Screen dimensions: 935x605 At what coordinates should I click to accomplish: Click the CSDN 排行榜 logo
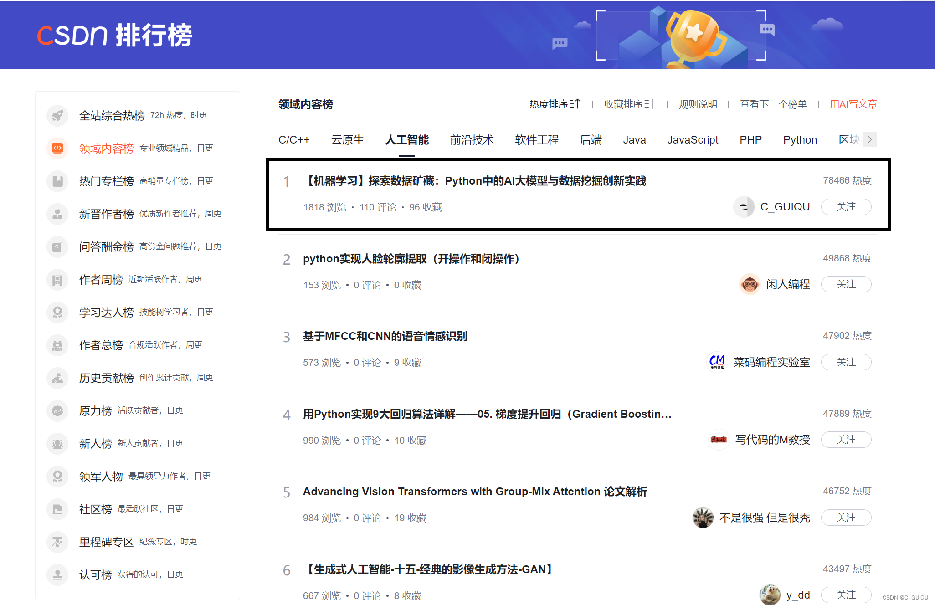tap(114, 35)
